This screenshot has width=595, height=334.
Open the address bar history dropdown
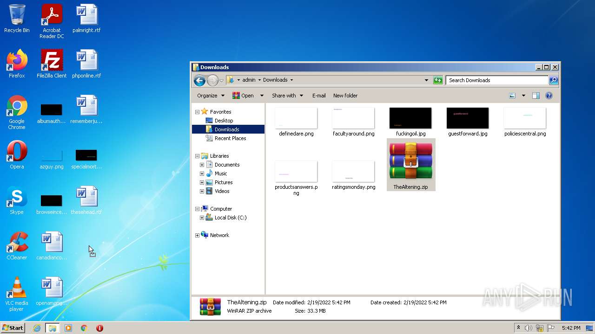coord(426,80)
